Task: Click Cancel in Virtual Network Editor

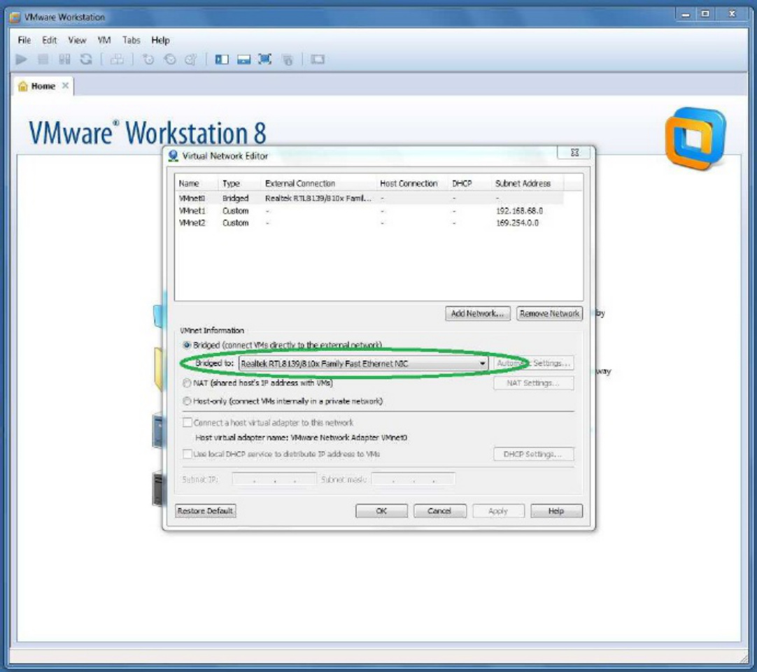Action: click(x=440, y=511)
